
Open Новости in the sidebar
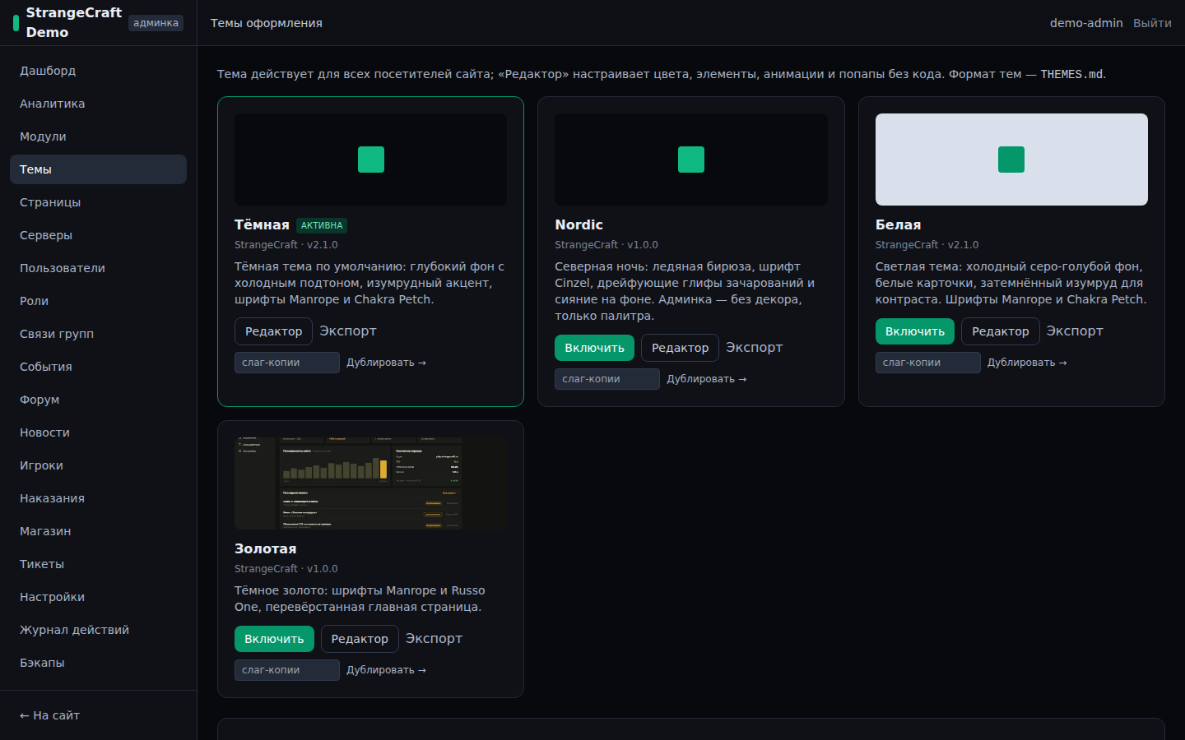[98, 432]
